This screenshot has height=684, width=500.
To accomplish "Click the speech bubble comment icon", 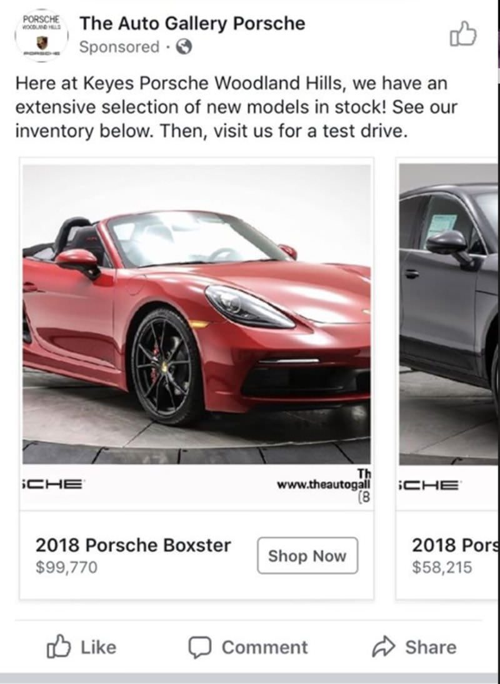I will (199, 647).
